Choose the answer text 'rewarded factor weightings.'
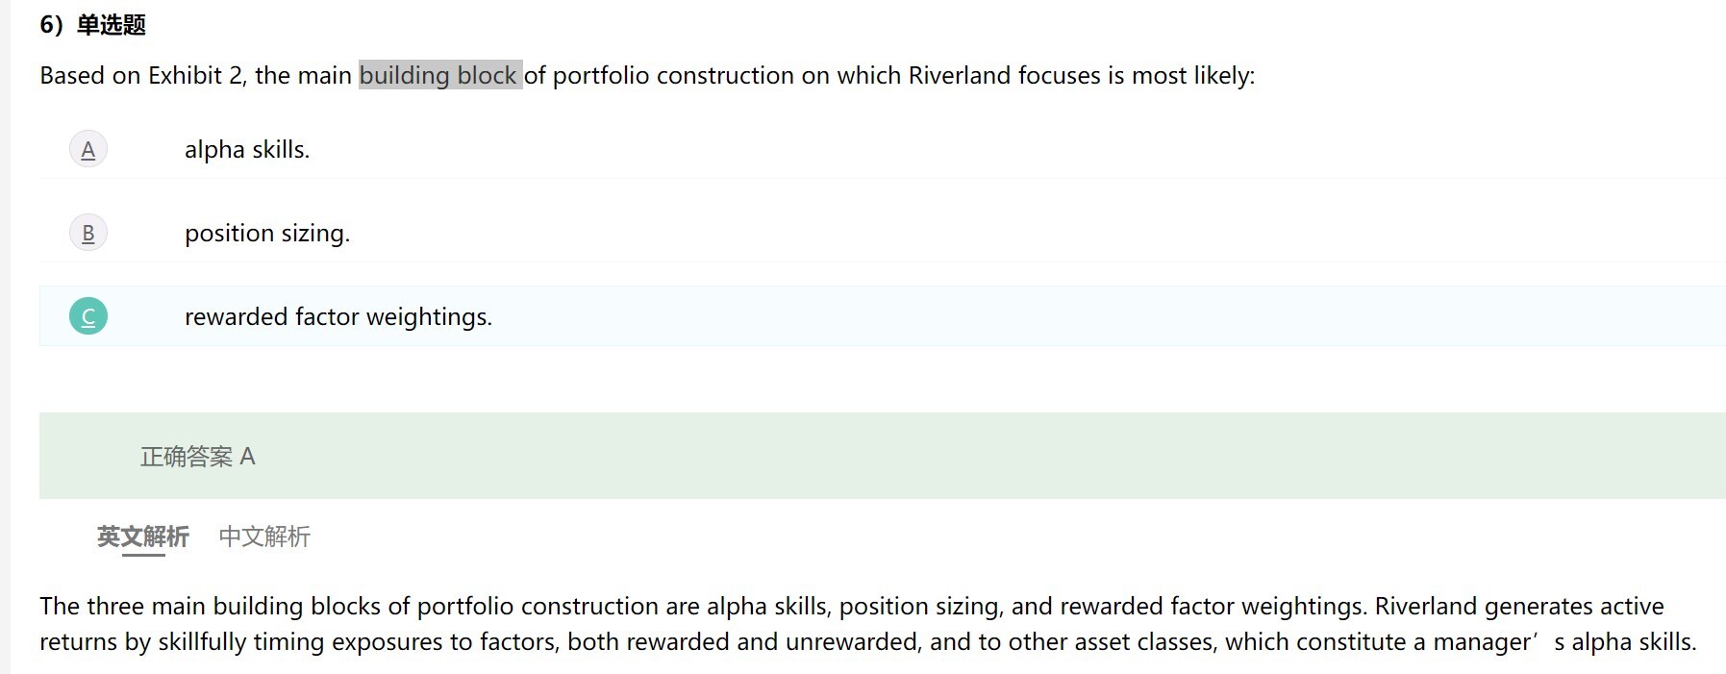 point(338,316)
